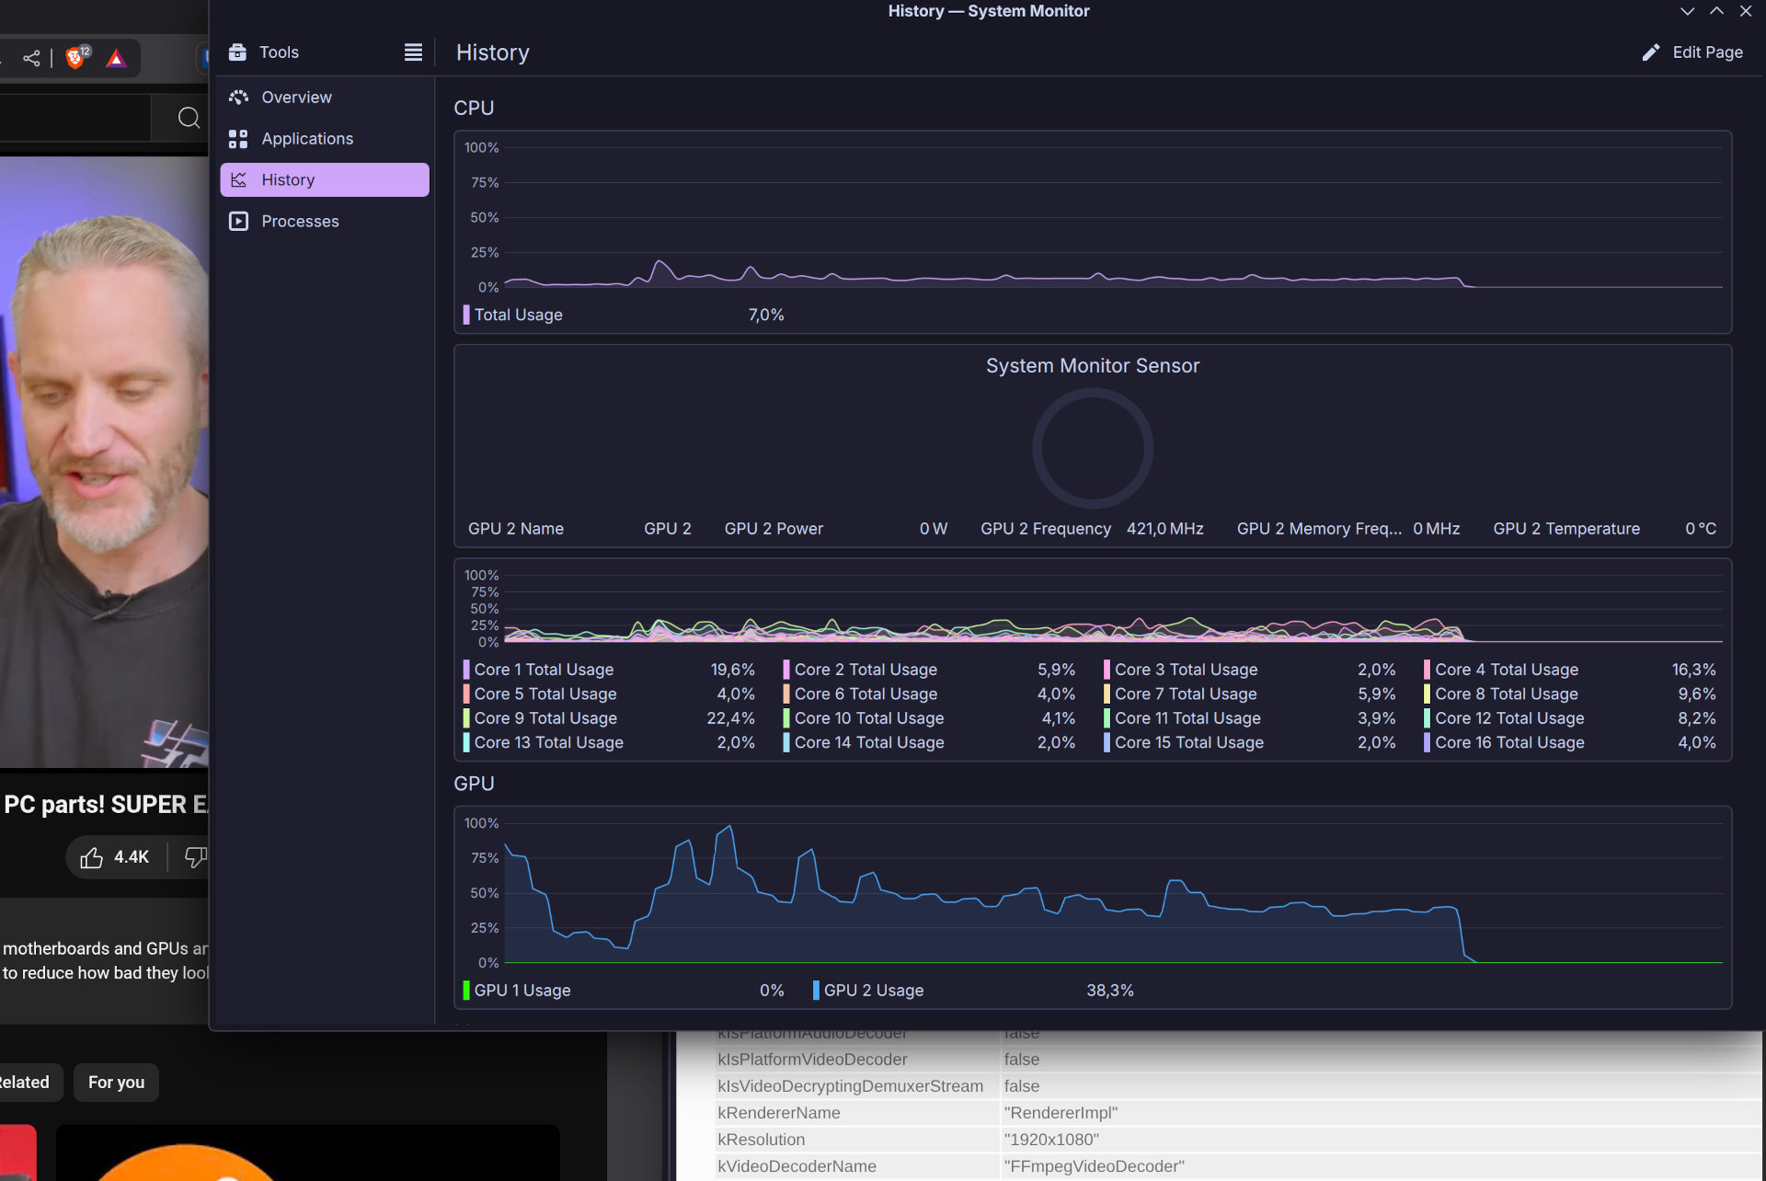Like the video with thumbs up
1766x1181 pixels.
92,857
